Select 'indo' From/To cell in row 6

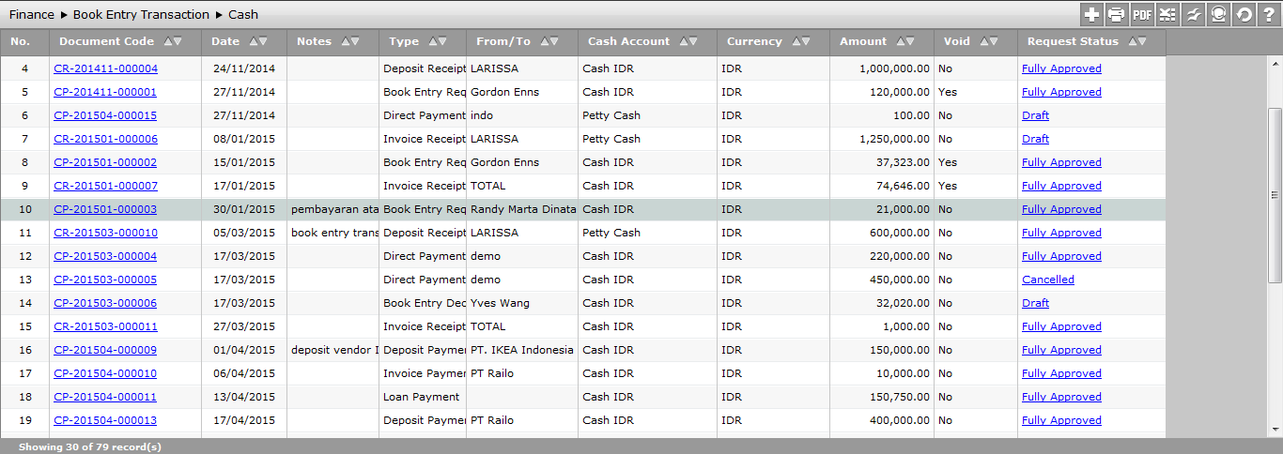pyautogui.click(x=521, y=115)
